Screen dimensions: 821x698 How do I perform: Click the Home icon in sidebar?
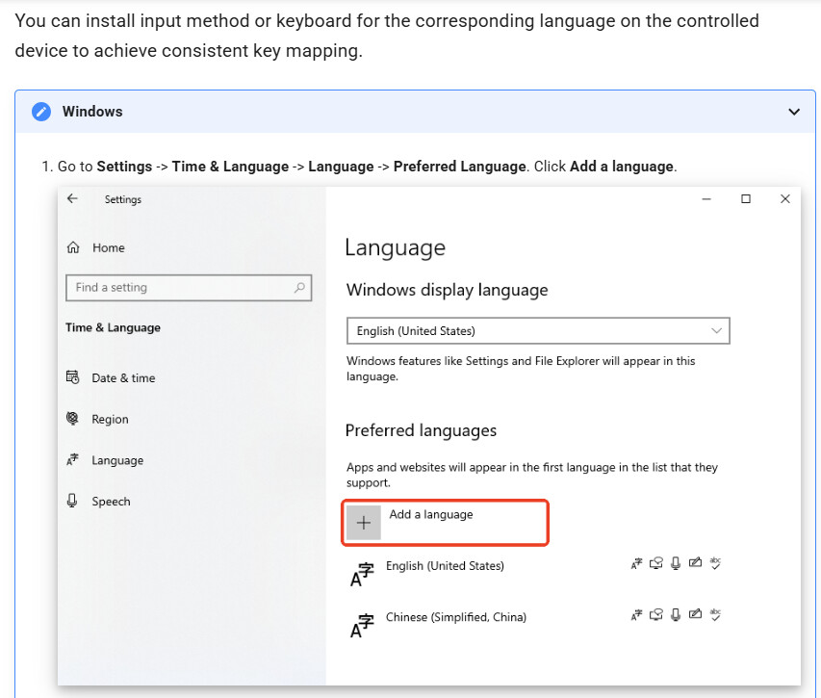point(73,247)
